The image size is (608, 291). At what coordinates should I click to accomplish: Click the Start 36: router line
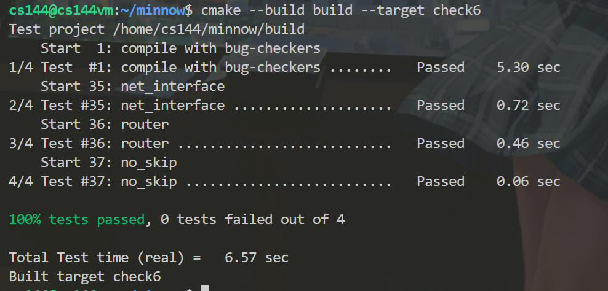tap(105, 124)
